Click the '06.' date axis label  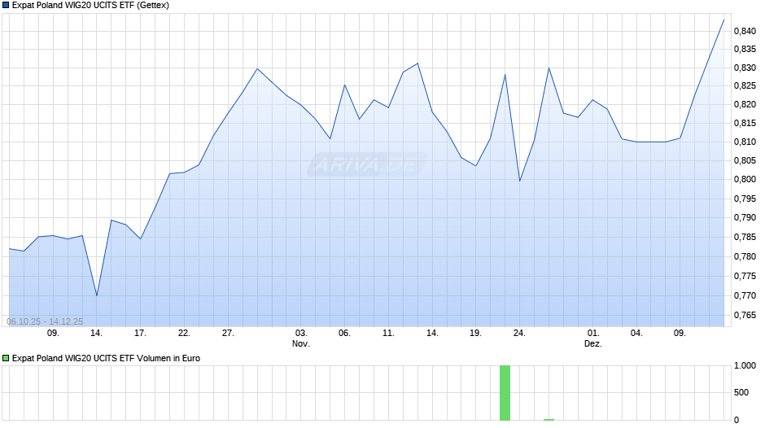[344, 334]
